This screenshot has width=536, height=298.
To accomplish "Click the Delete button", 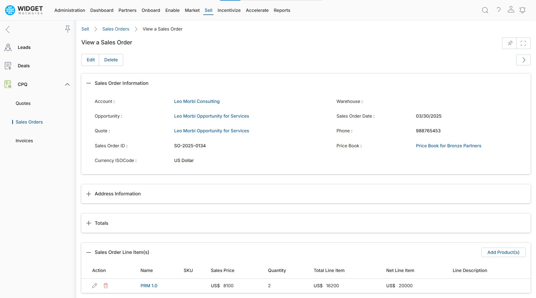I will click(x=111, y=60).
